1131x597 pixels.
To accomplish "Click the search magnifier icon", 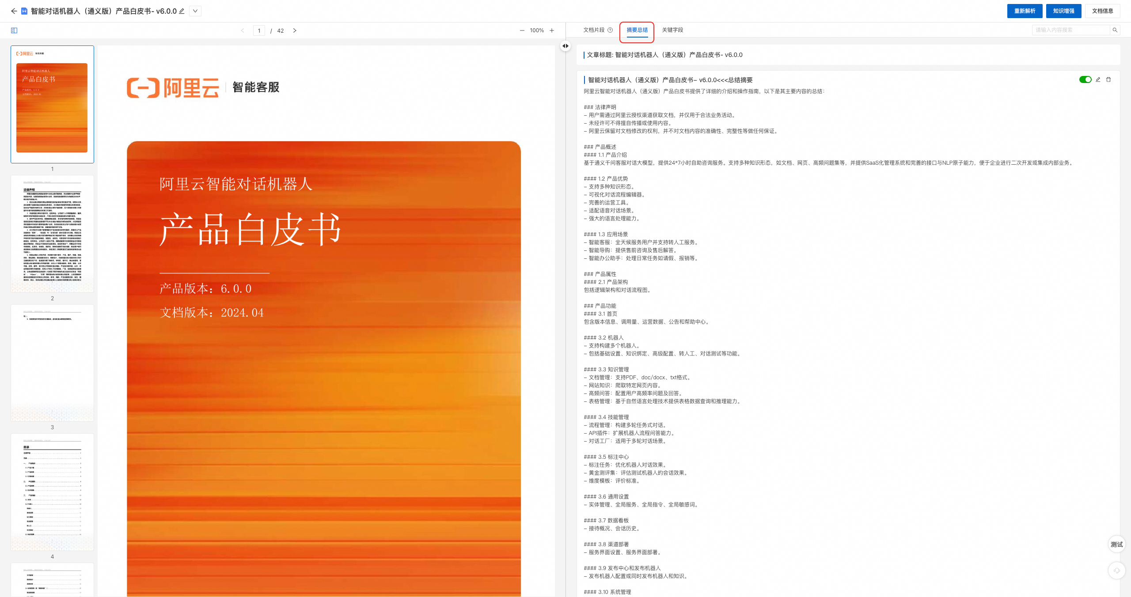I will click(x=1115, y=30).
